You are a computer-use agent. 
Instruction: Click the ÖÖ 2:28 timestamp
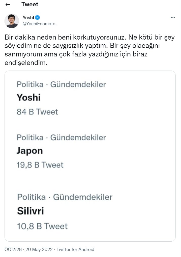click(x=13, y=249)
